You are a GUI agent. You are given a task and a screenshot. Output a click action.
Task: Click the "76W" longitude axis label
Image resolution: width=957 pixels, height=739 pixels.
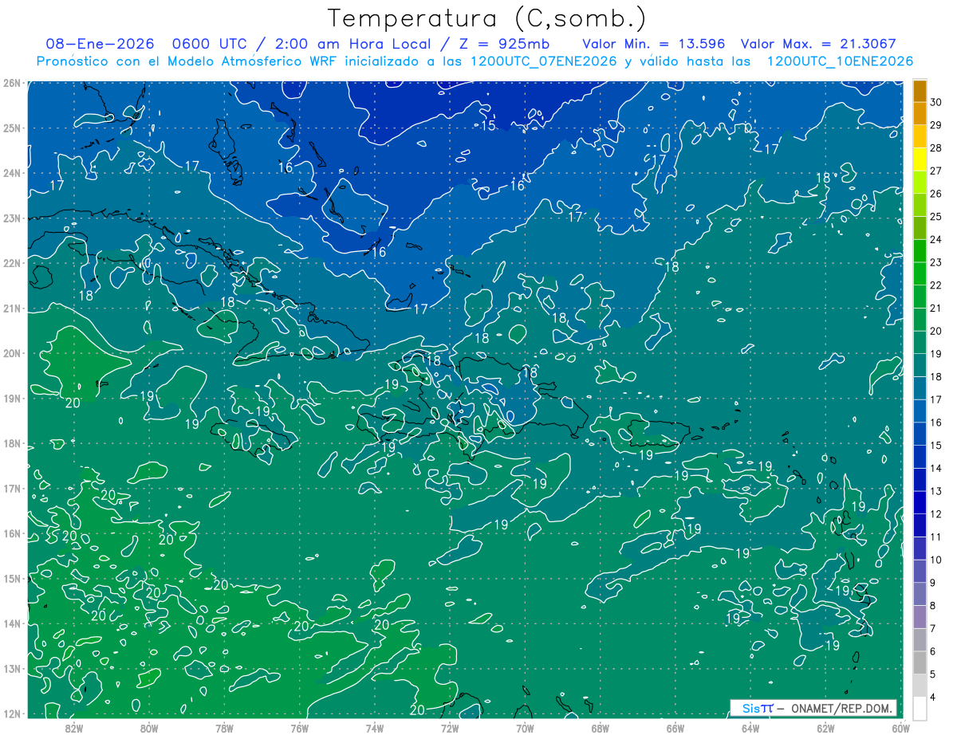(300, 728)
